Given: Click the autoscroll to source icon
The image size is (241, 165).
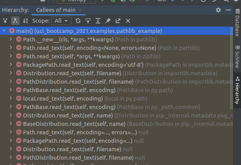Looking at the screenshot, I should pyautogui.click(x=88, y=21).
